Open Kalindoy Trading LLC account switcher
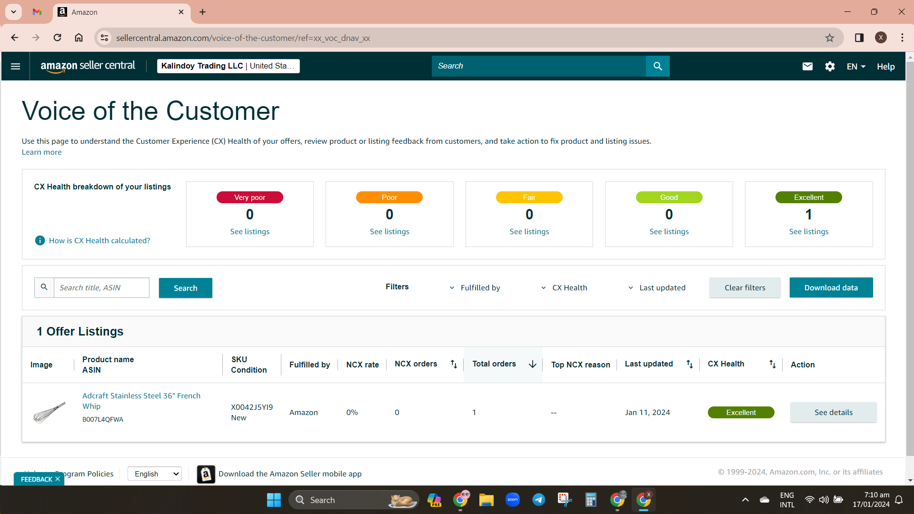Image resolution: width=914 pixels, height=514 pixels. [228, 66]
